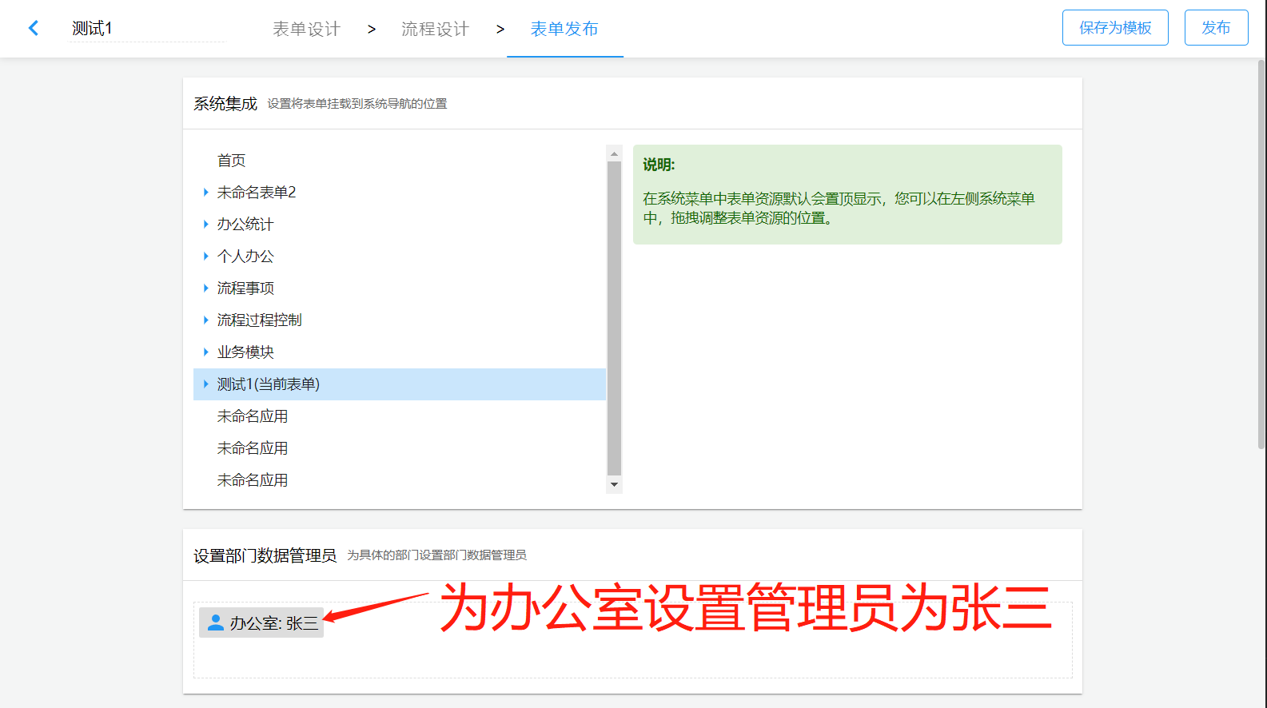Viewport: 1267px width, 708px height.
Task: Expand the 未命名表单2 tree node
Action: click(205, 193)
